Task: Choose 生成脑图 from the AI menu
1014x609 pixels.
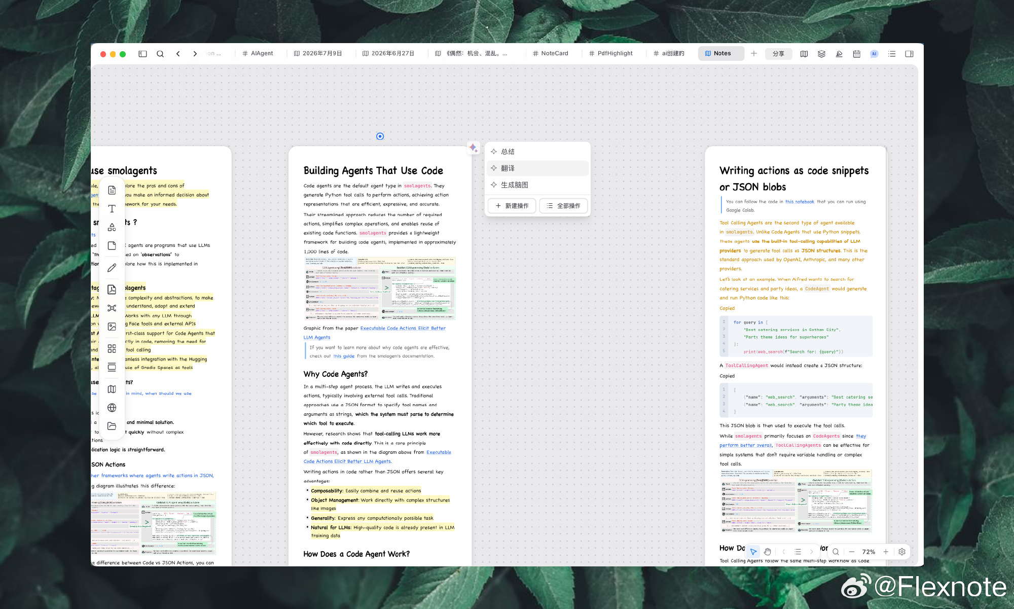Action: click(x=538, y=185)
